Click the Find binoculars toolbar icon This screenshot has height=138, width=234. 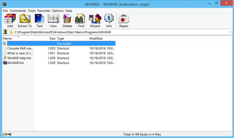(80, 19)
